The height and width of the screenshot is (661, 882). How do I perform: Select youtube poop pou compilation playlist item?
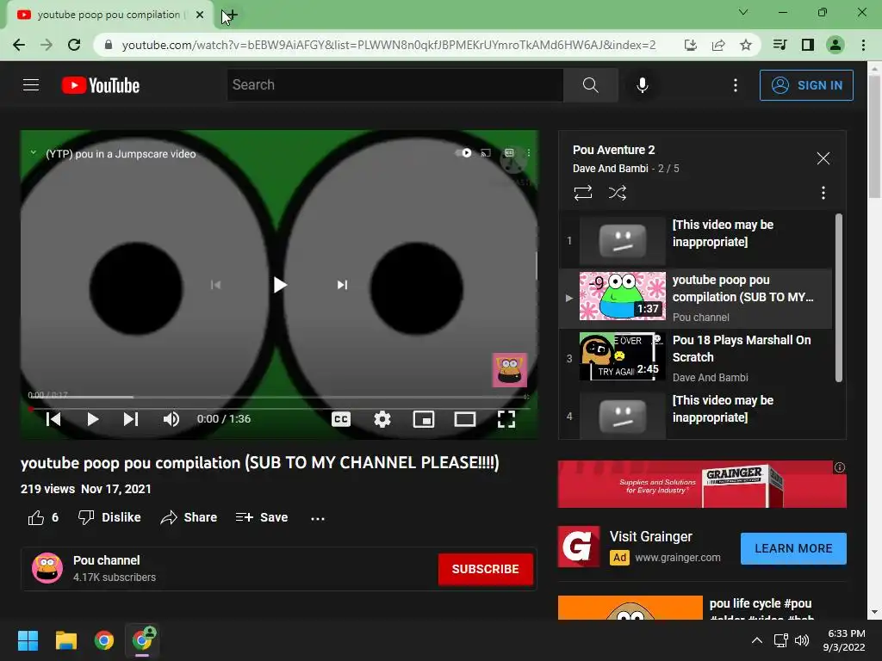[x=695, y=298]
